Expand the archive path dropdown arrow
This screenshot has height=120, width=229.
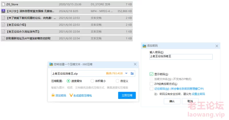click(x=126, y=74)
